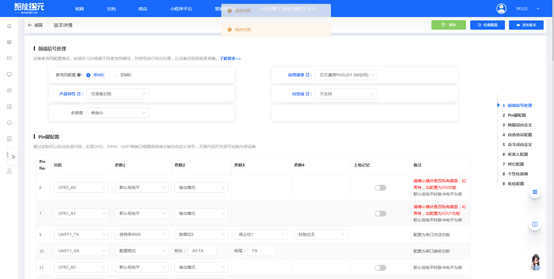Screen dimensions: 554x279
Task: Jump to section 3 唤醒词自定义
Action: 520,125
